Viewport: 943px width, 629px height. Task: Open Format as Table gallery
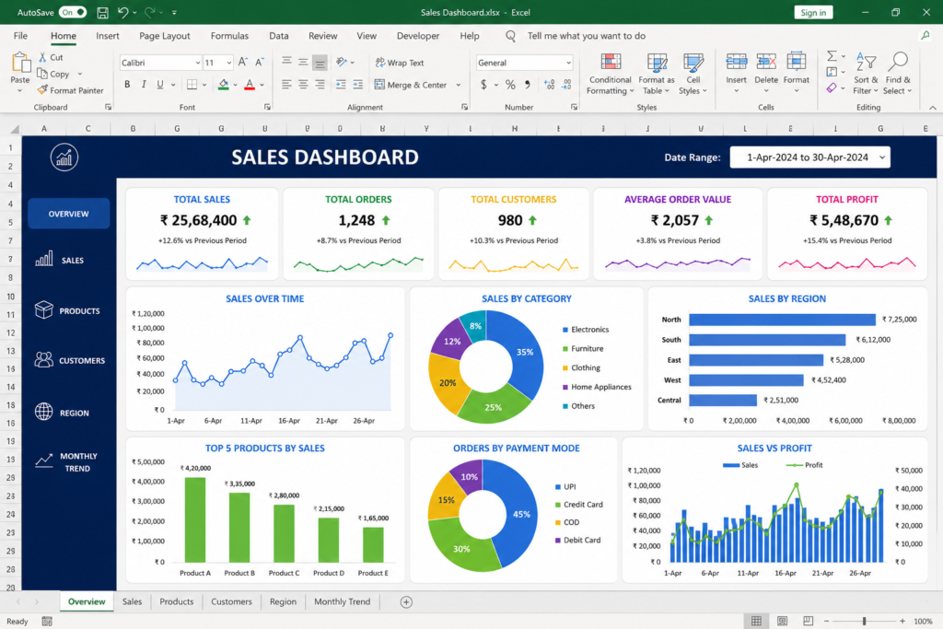tap(656, 74)
